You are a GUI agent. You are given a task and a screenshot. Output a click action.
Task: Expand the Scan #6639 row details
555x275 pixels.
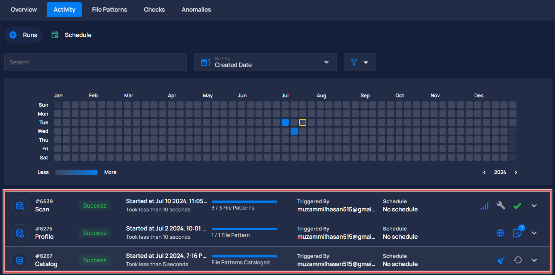[534, 205]
